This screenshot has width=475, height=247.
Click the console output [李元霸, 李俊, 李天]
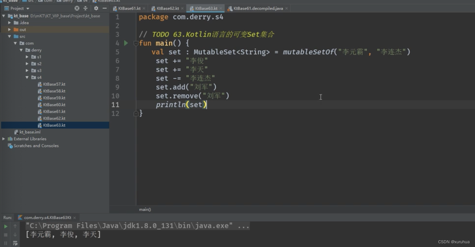click(63, 235)
